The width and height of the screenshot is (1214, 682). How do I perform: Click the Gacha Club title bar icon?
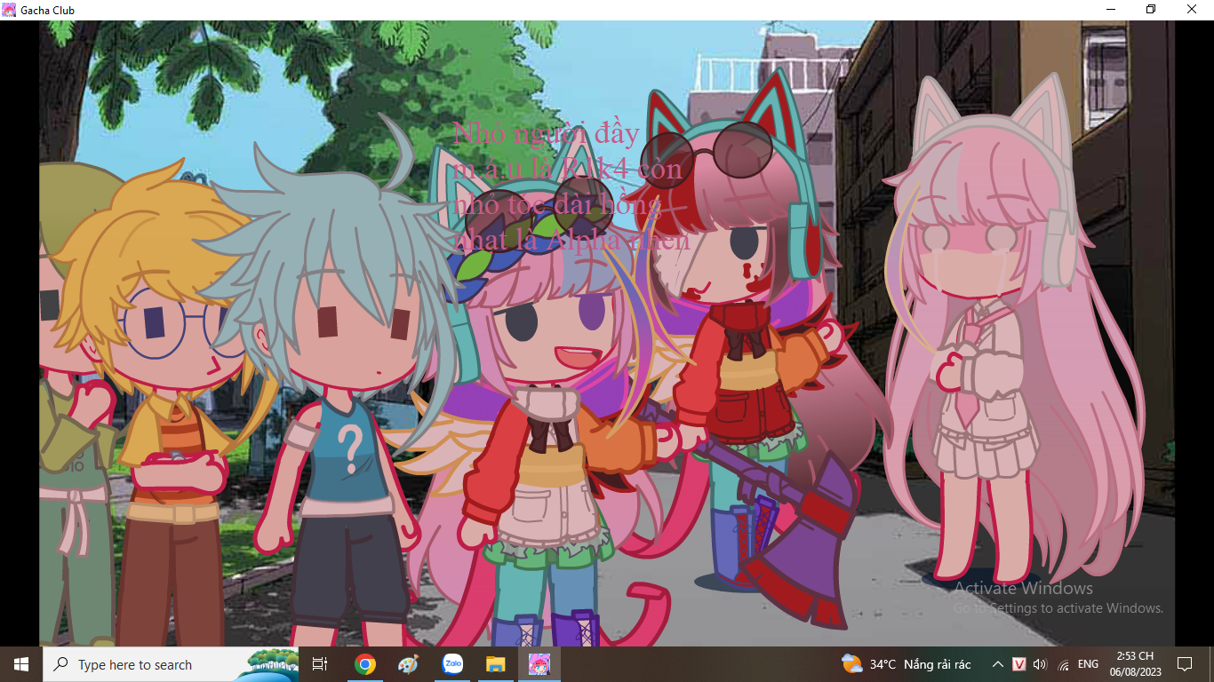click(10, 10)
